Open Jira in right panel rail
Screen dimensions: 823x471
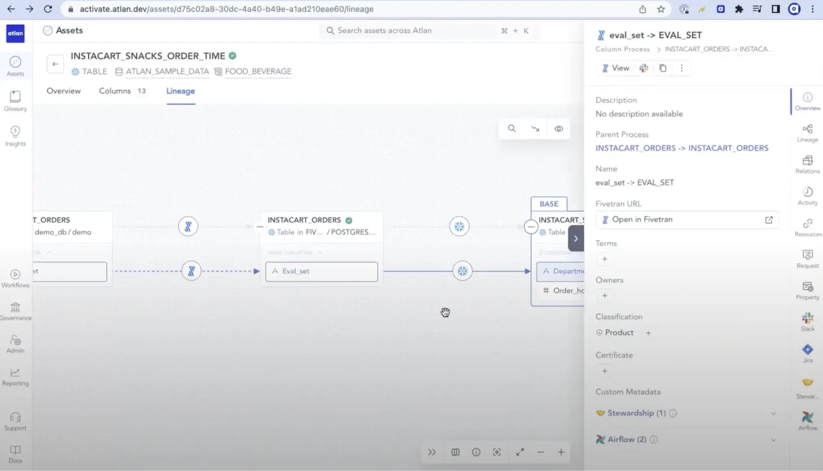click(x=808, y=353)
